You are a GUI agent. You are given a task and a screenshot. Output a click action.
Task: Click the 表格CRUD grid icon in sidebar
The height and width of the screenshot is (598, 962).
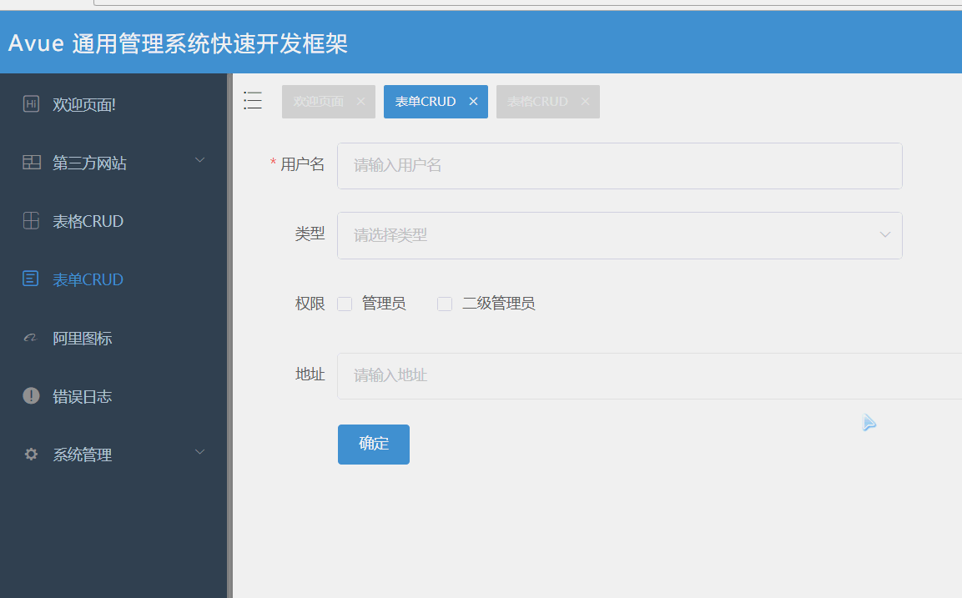(32, 221)
